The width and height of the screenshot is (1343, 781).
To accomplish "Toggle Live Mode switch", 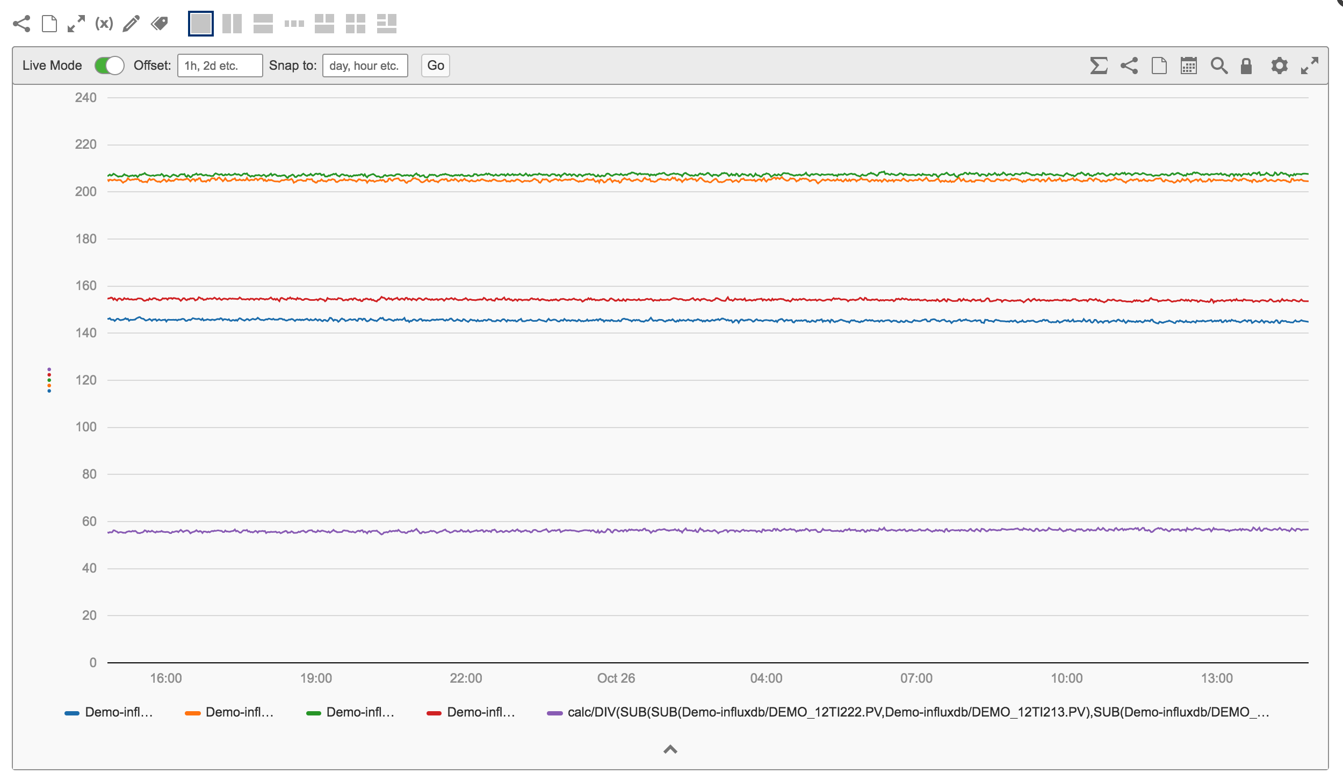I will 110,66.
